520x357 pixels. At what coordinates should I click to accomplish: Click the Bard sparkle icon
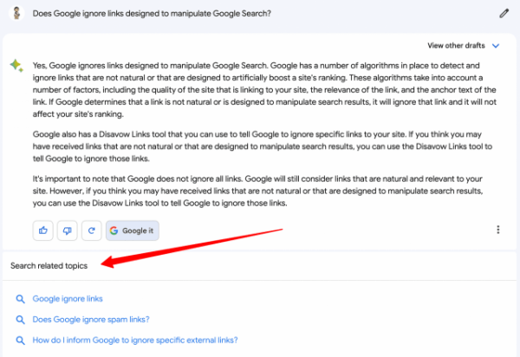coord(16,66)
